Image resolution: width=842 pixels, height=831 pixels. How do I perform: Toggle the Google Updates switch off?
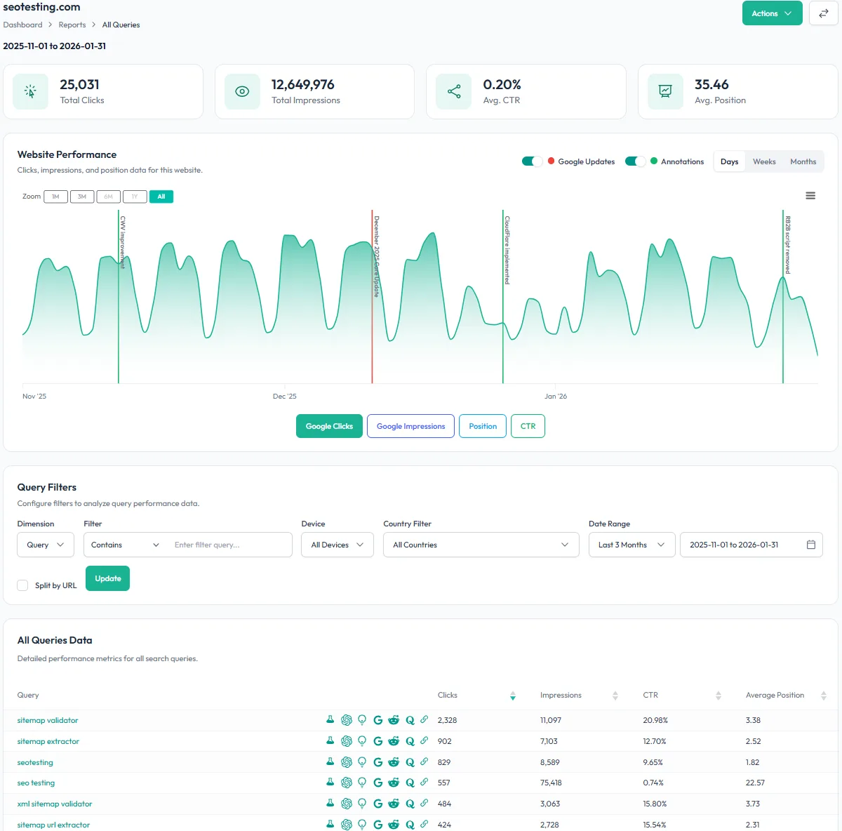pyautogui.click(x=531, y=161)
